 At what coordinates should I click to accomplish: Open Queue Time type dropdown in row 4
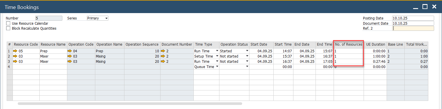click(x=217, y=67)
